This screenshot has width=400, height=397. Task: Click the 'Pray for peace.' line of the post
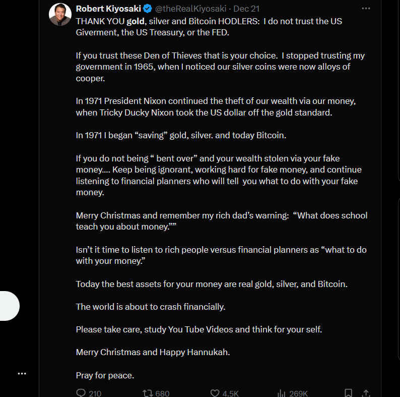105,375
